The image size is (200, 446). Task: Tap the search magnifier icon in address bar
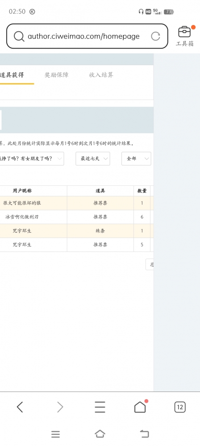pyautogui.click(x=19, y=37)
